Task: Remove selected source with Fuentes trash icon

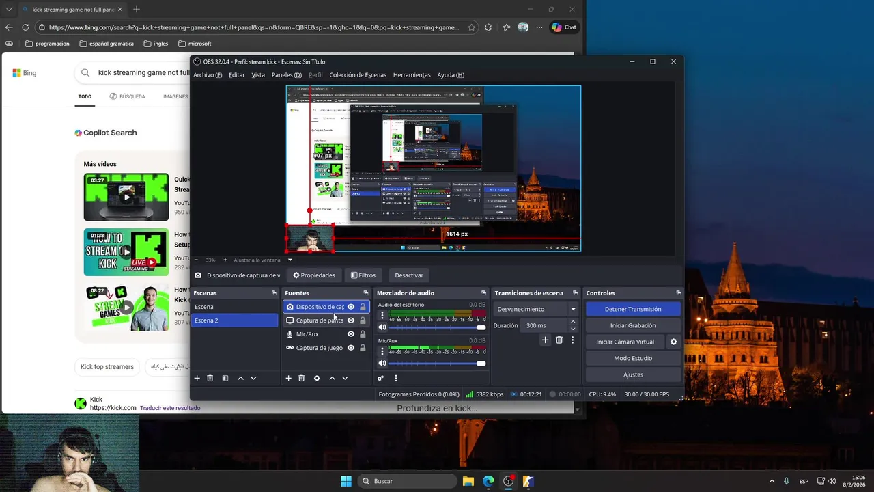Action: click(301, 378)
